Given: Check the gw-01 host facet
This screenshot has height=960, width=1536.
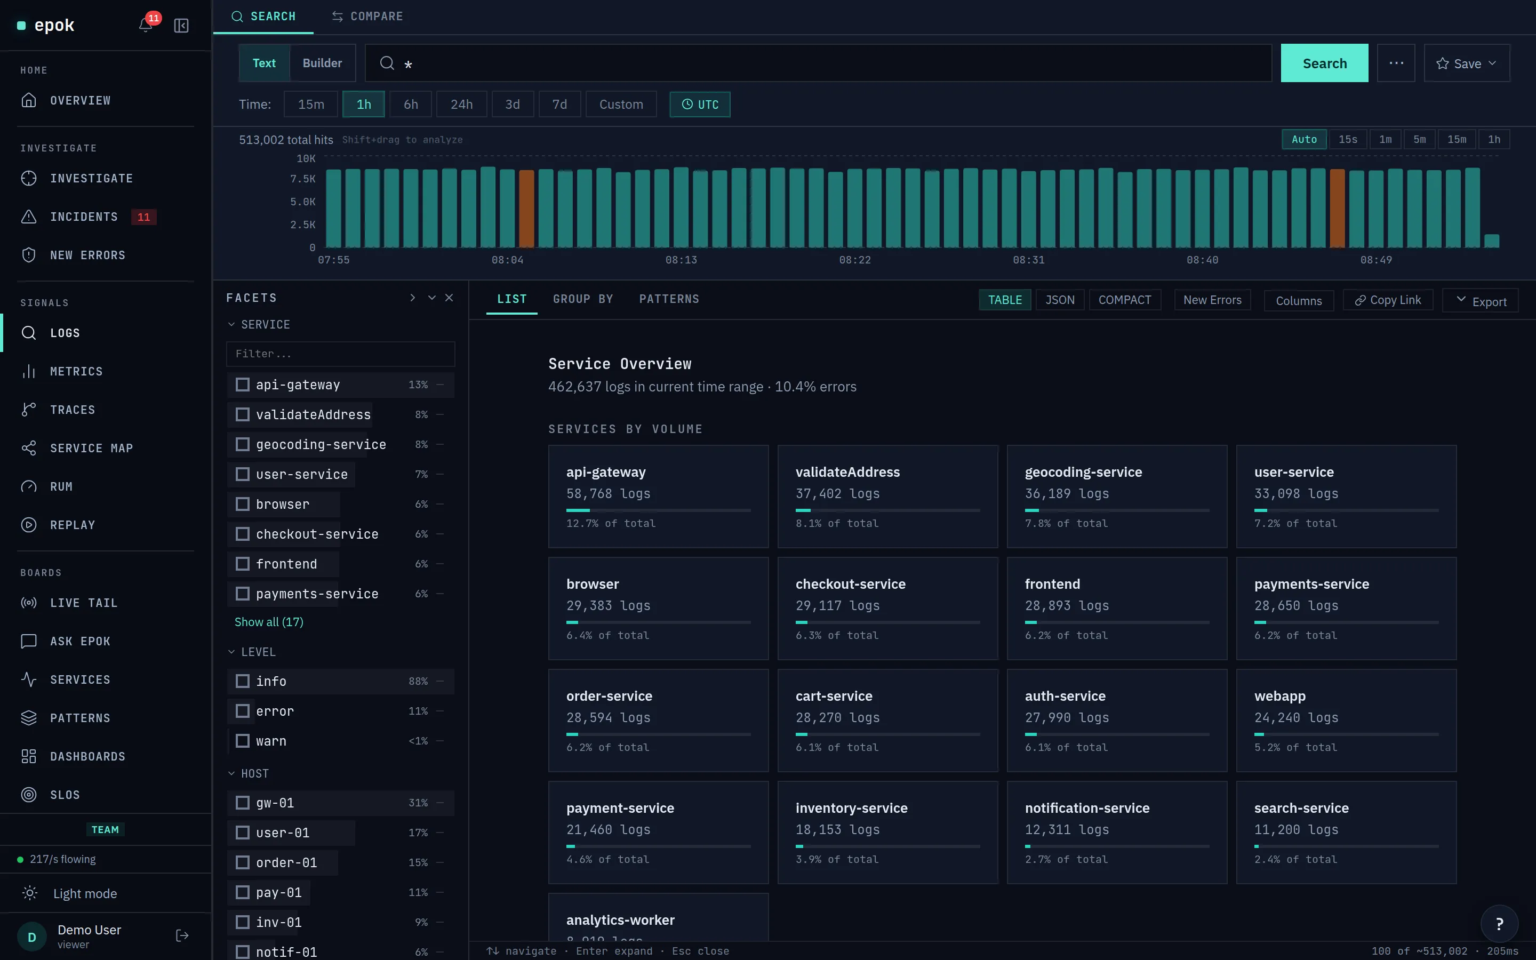Looking at the screenshot, I should 243,803.
